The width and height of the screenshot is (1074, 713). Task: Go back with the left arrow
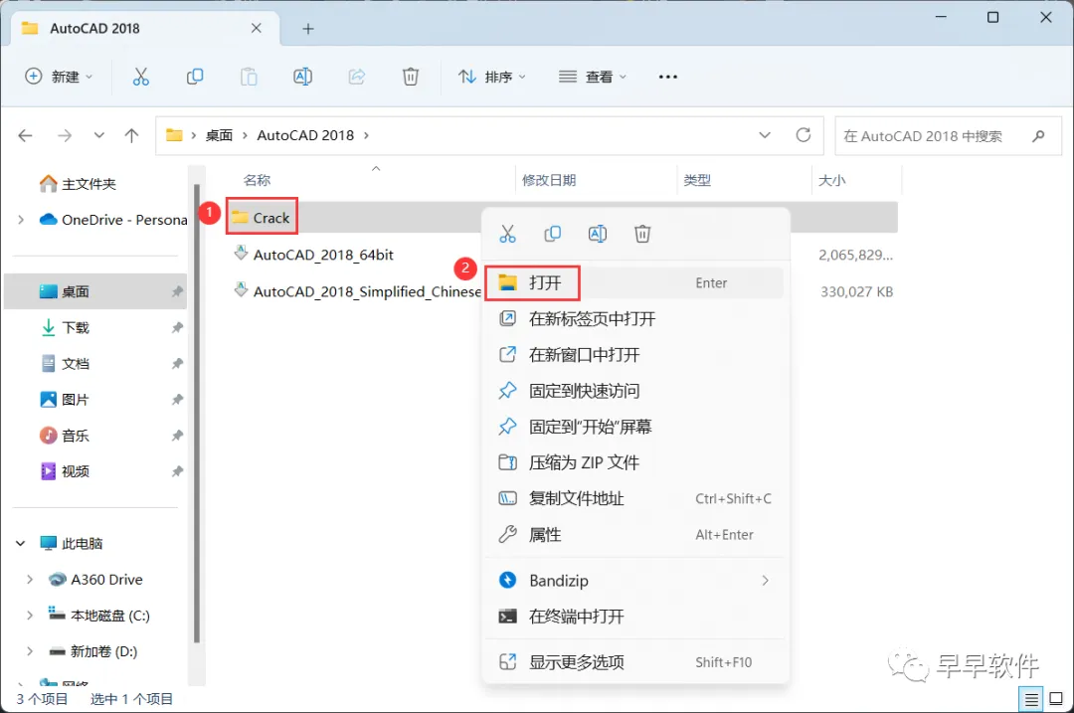pyautogui.click(x=25, y=135)
